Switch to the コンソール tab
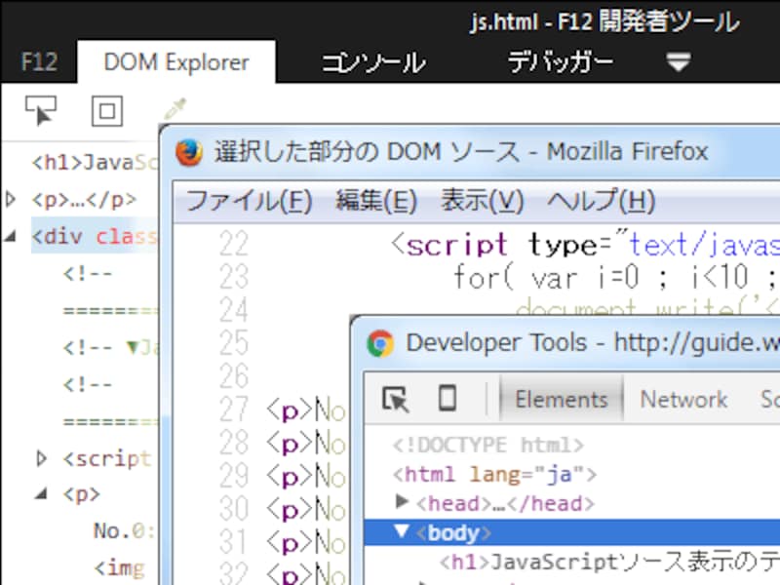780x585 pixels. coord(373,60)
